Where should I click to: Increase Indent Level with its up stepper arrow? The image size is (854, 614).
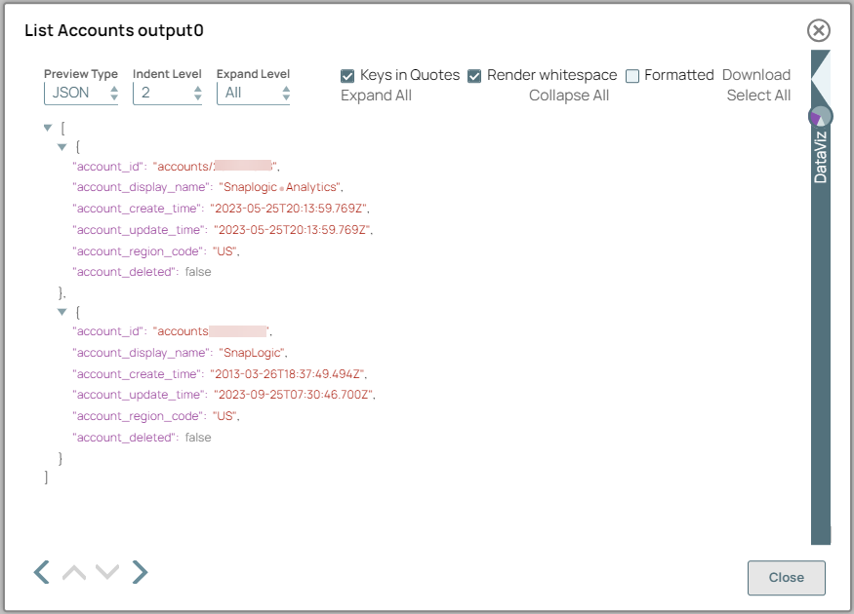click(196, 87)
